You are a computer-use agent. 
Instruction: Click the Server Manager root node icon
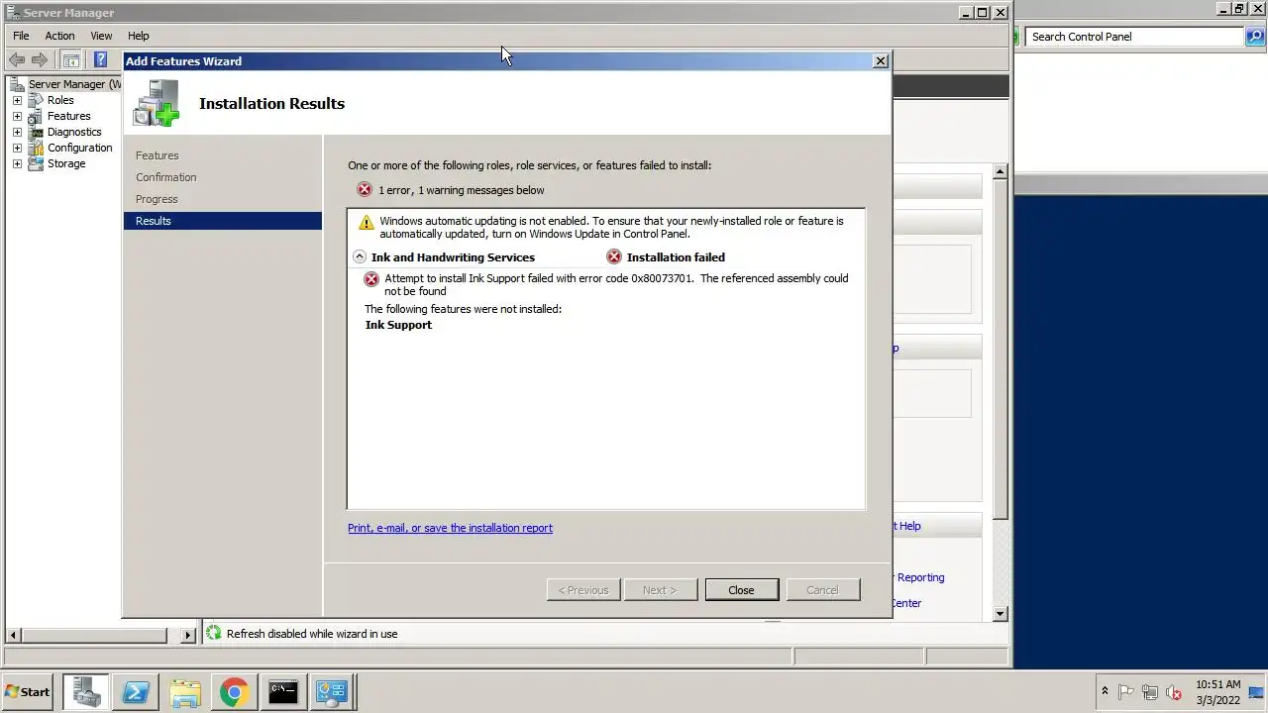pos(17,84)
